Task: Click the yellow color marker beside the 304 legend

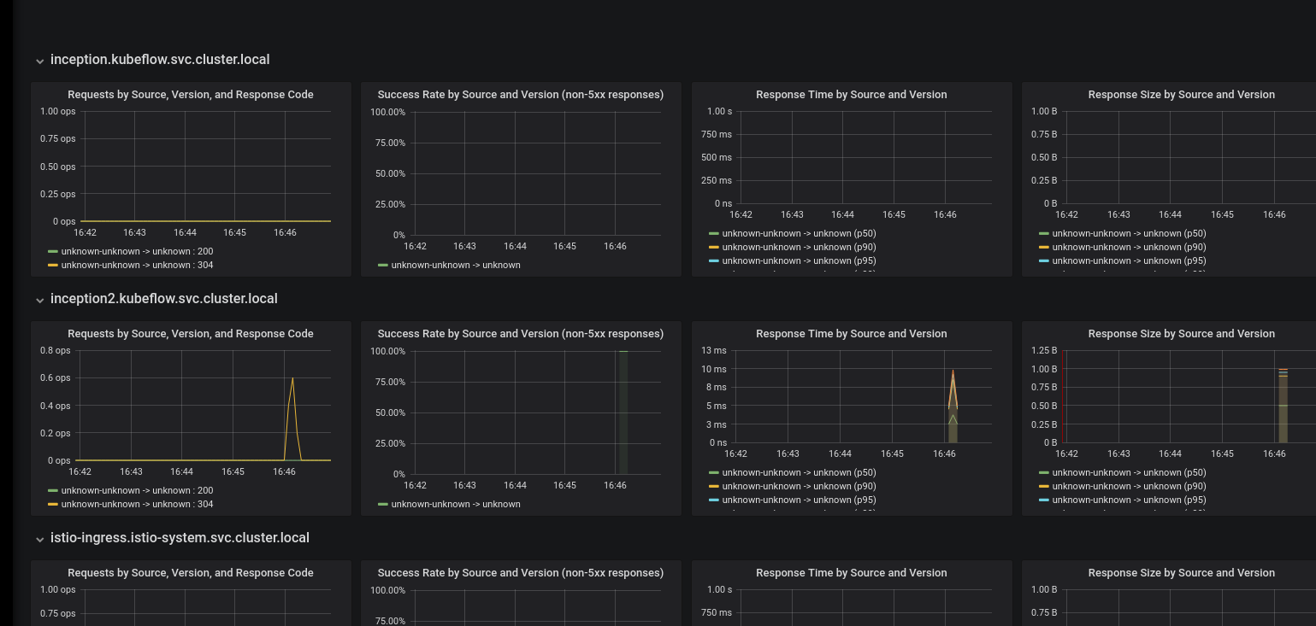Action: (54, 265)
